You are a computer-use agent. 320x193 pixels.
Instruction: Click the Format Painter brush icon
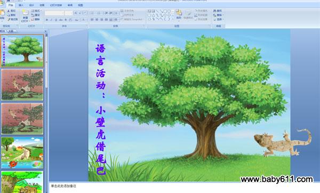pos(9,19)
